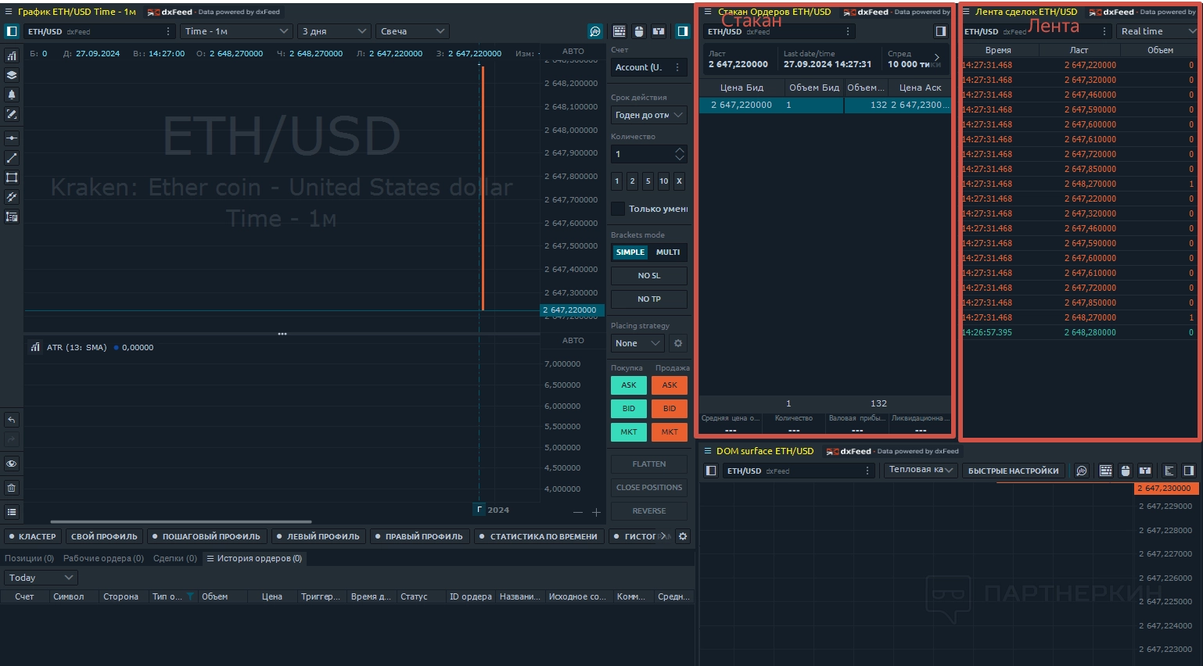Open the 'Time - 1м' timeframe dropdown
1203x666 pixels.
click(x=236, y=31)
